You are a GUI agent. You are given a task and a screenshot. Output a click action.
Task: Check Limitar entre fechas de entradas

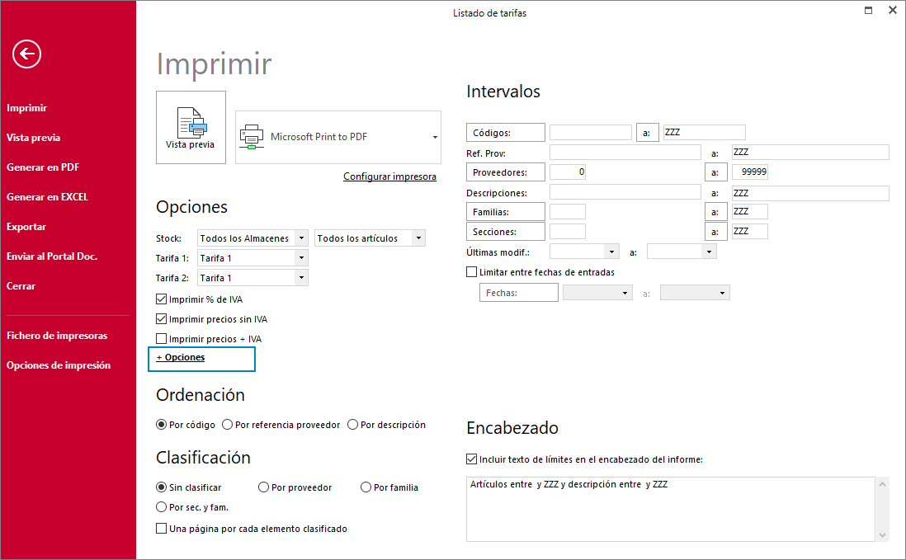coord(471,272)
